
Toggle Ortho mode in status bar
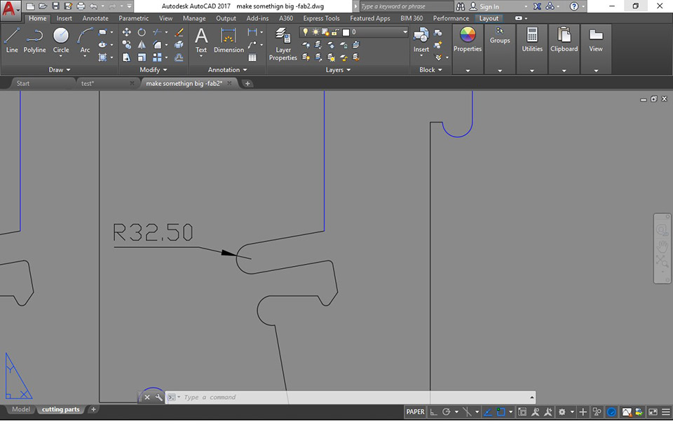point(433,412)
